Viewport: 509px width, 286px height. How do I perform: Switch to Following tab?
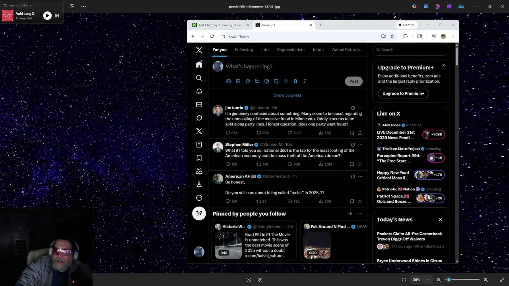point(244,50)
